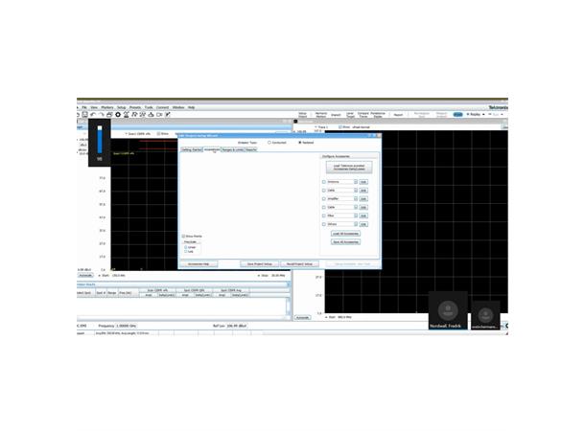Select the Conducted emission type radio button
The height and width of the screenshot is (431, 585).
point(269,143)
